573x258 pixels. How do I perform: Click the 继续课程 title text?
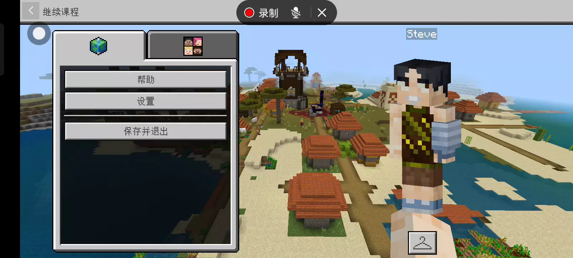pyautogui.click(x=61, y=12)
